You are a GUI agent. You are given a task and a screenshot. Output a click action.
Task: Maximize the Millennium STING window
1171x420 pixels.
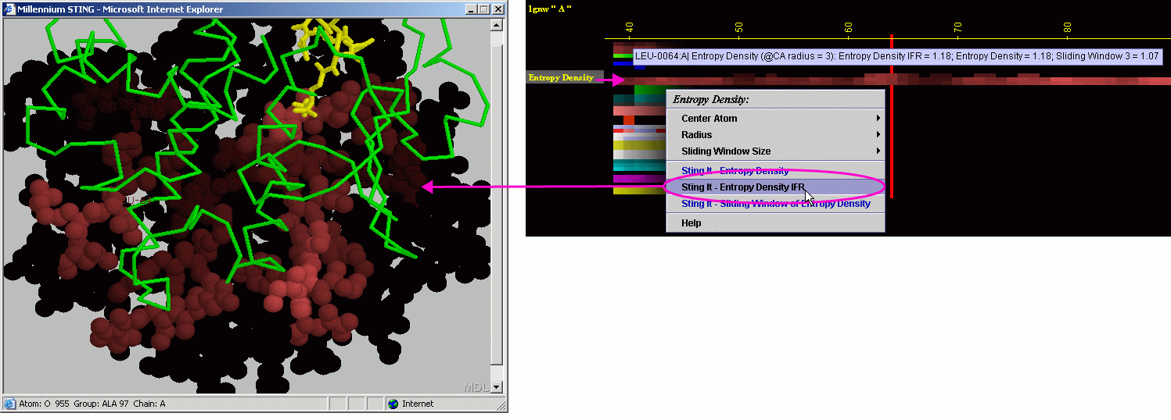(x=483, y=9)
